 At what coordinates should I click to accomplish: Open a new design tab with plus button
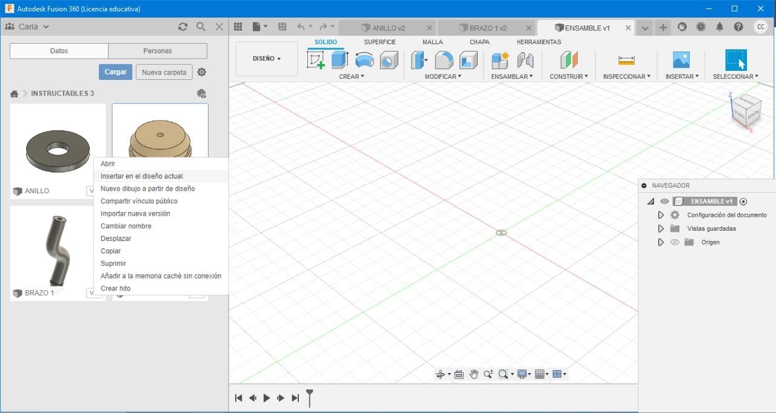click(x=663, y=27)
